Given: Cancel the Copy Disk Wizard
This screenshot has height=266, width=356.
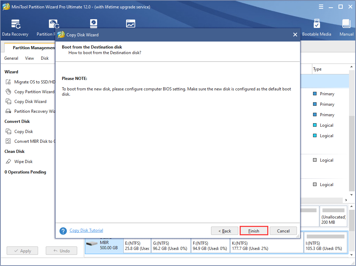Looking at the screenshot, I should click(283, 231).
